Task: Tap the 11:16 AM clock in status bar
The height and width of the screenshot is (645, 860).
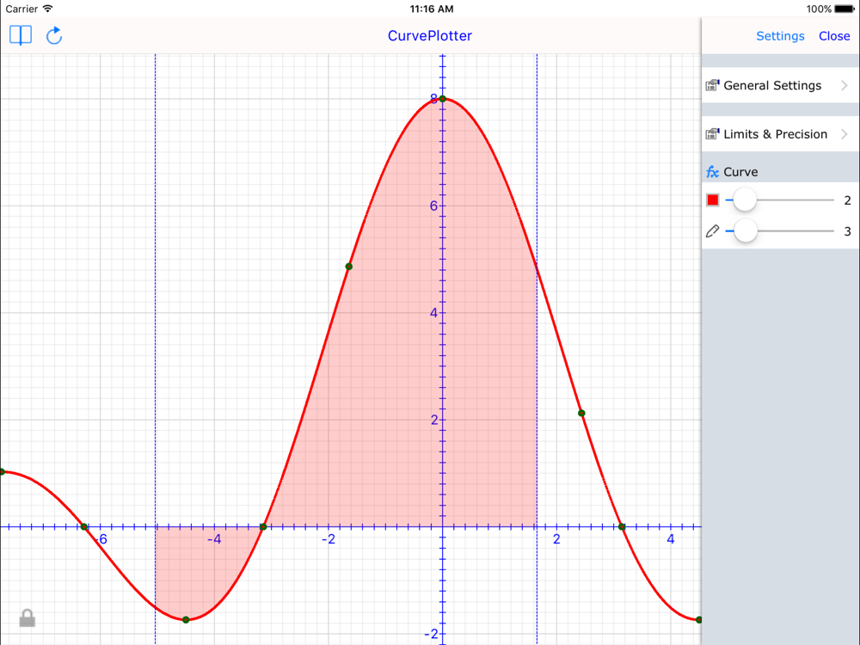Action: (x=432, y=9)
